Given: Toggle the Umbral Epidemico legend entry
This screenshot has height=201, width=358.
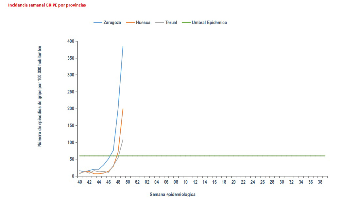Looking at the screenshot, I should [209, 23].
